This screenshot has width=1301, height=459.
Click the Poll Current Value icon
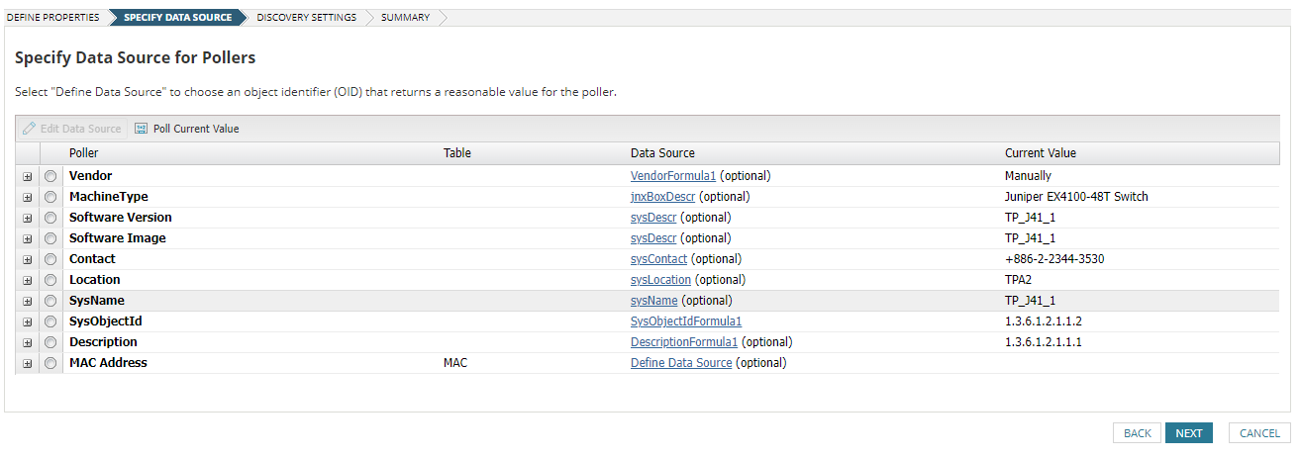pos(141,129)
